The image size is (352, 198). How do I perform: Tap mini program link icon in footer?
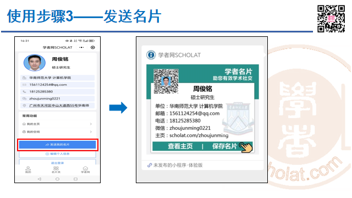[150, 165]
